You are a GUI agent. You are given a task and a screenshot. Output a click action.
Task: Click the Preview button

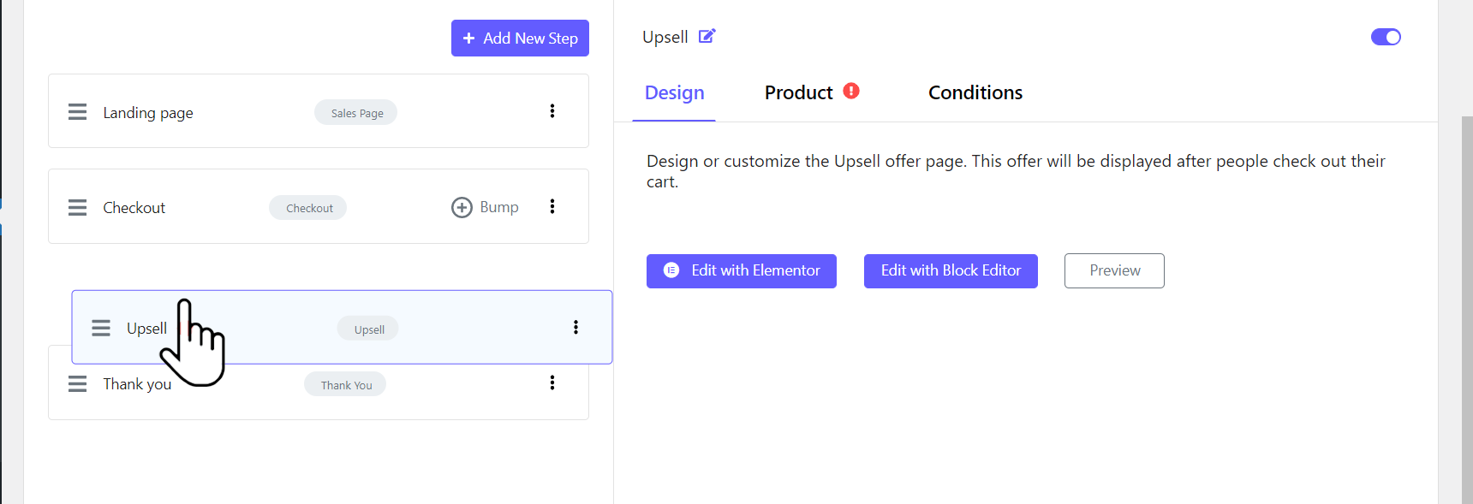pos(1114,270)
